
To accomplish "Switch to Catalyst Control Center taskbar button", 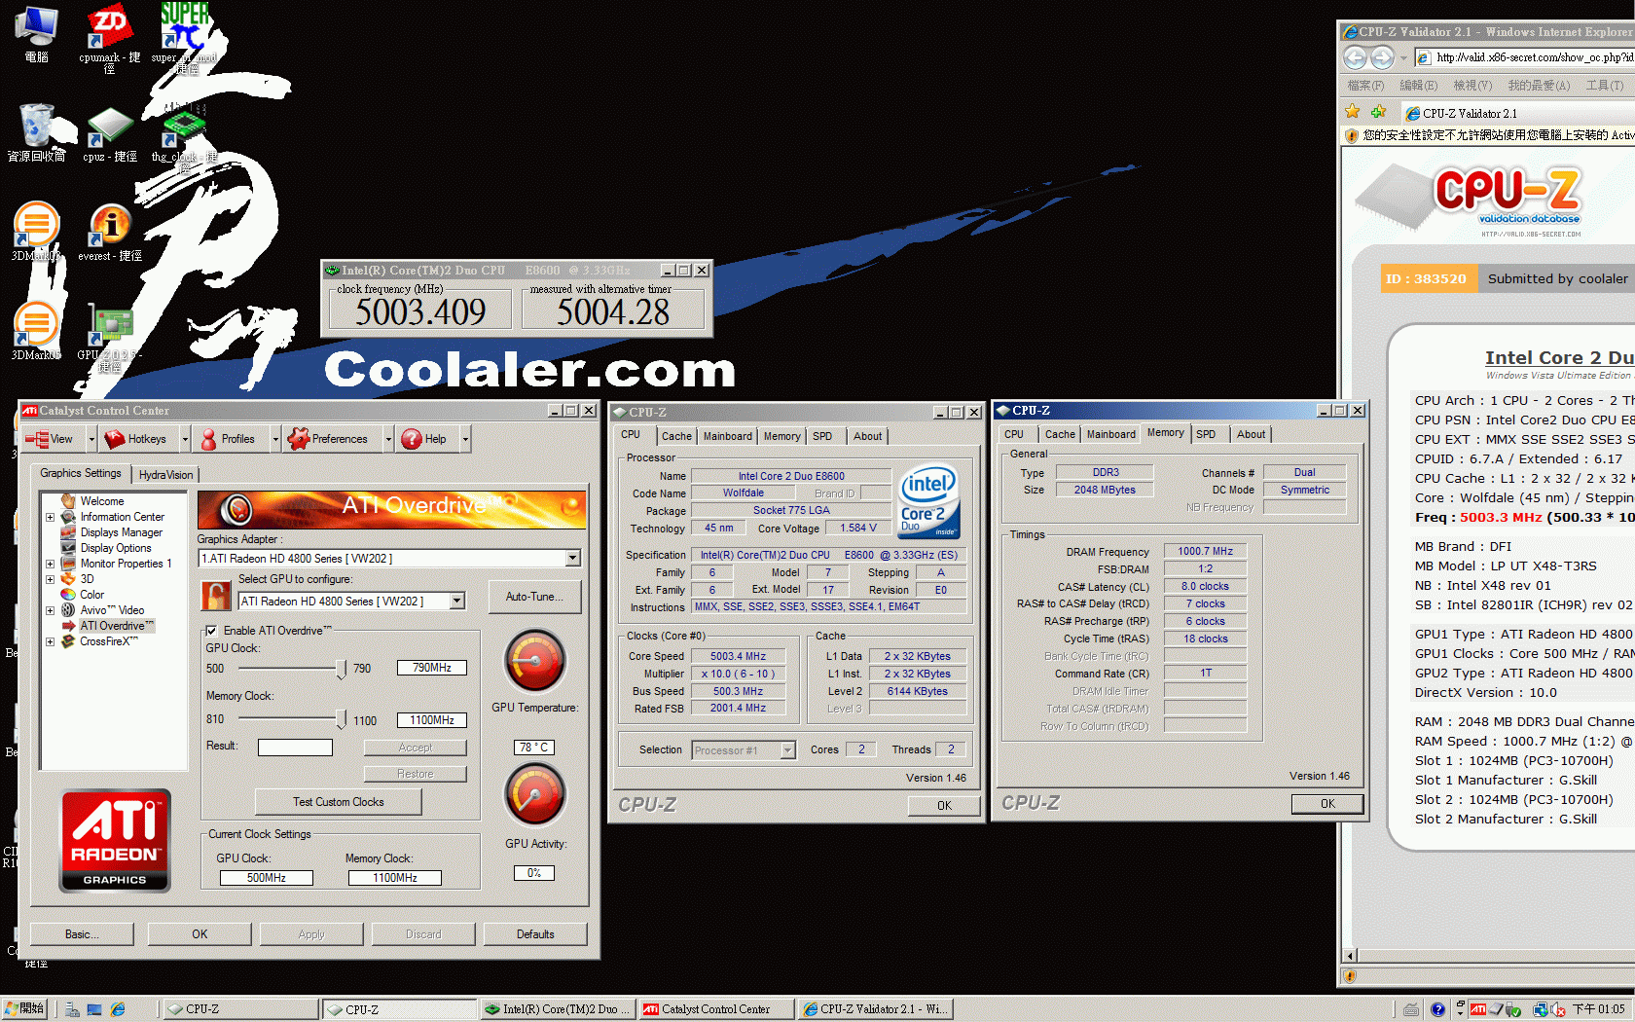I will coord(715,1009).
